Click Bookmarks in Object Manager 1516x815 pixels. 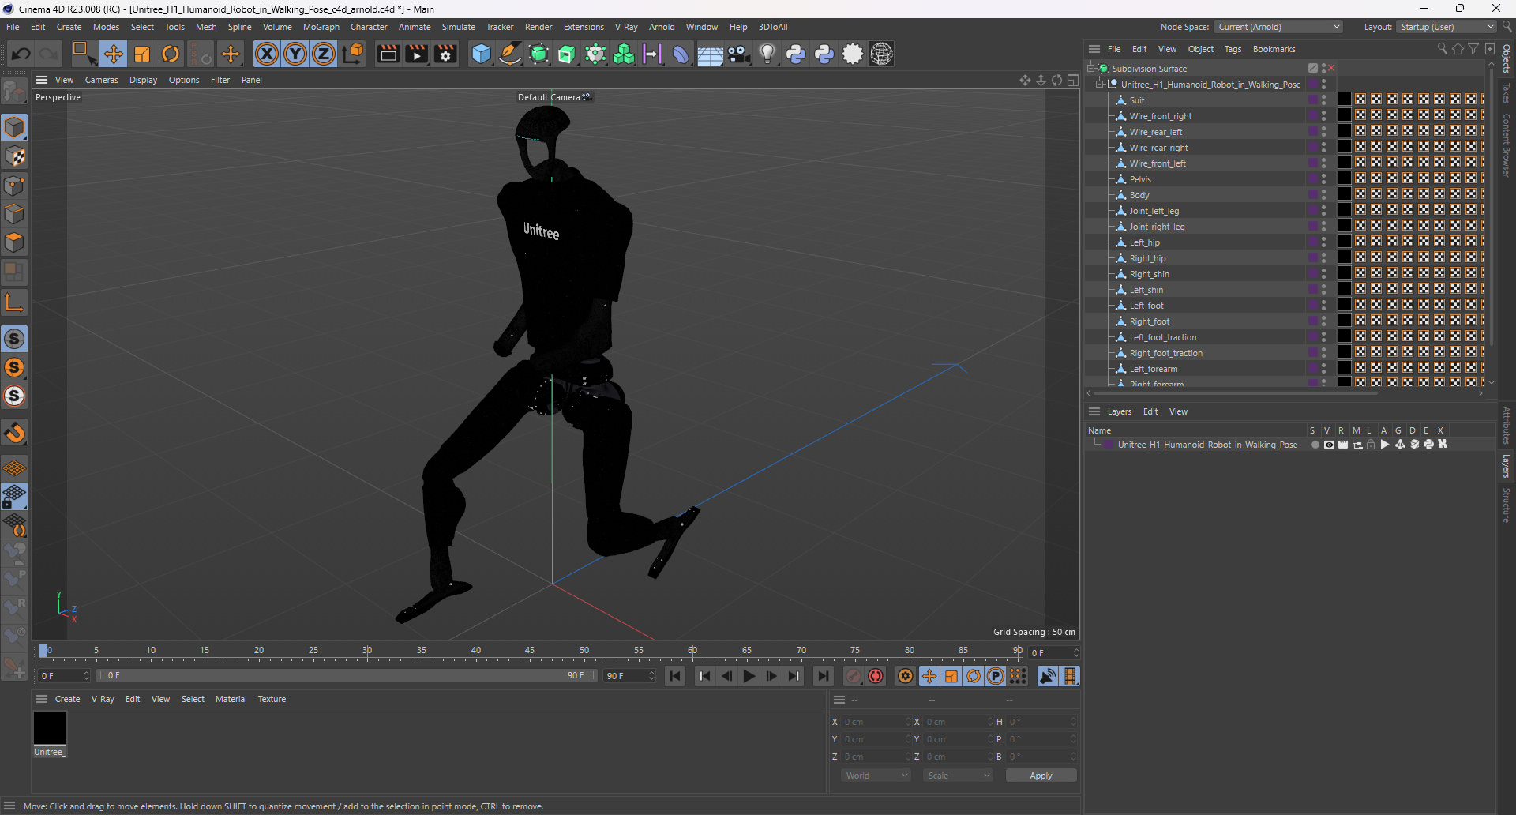(1274, 49)
